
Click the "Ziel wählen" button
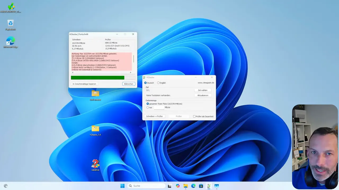pos(203,90)
